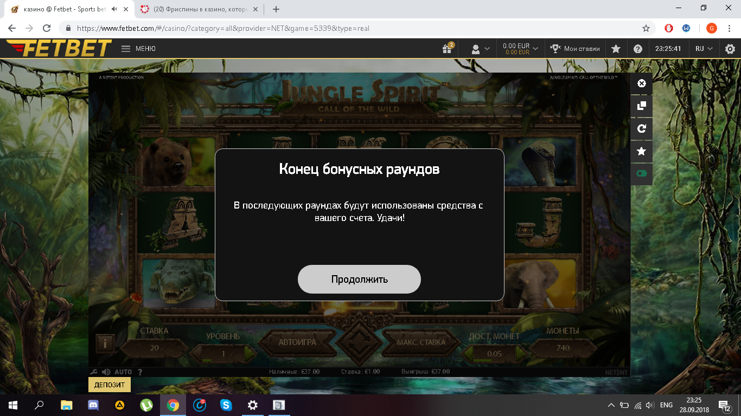The width and height of the screenshot is (741, 416).
Task: Open the МЕНЮ hamburger menu
Action: pos(125,48)
